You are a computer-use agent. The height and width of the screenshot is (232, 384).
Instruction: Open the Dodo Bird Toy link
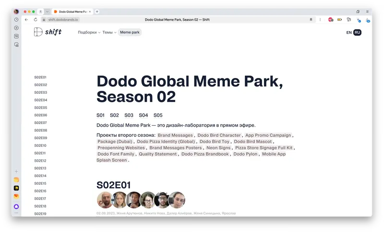click(x=215, y=142)
